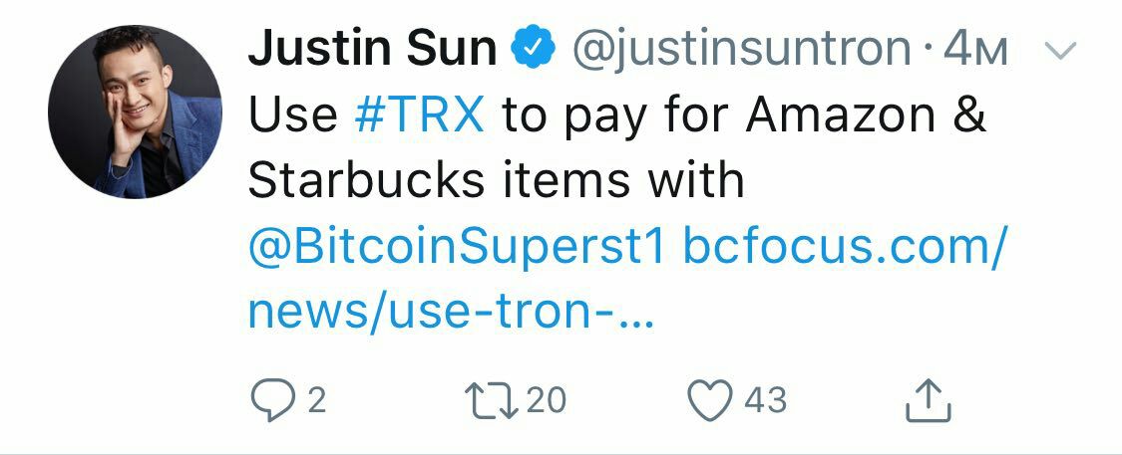Click the 4m timestamp
This screenshot has width=1122, height=455.
[x=976, y=50]
